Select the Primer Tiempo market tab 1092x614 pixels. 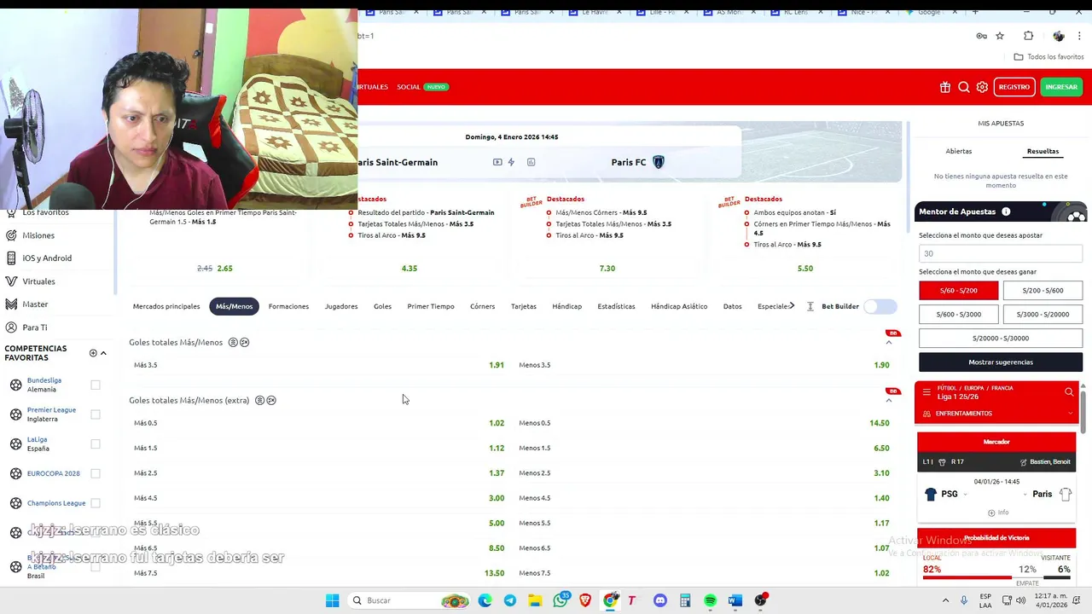pyautogui.click(x=431, y=306)
